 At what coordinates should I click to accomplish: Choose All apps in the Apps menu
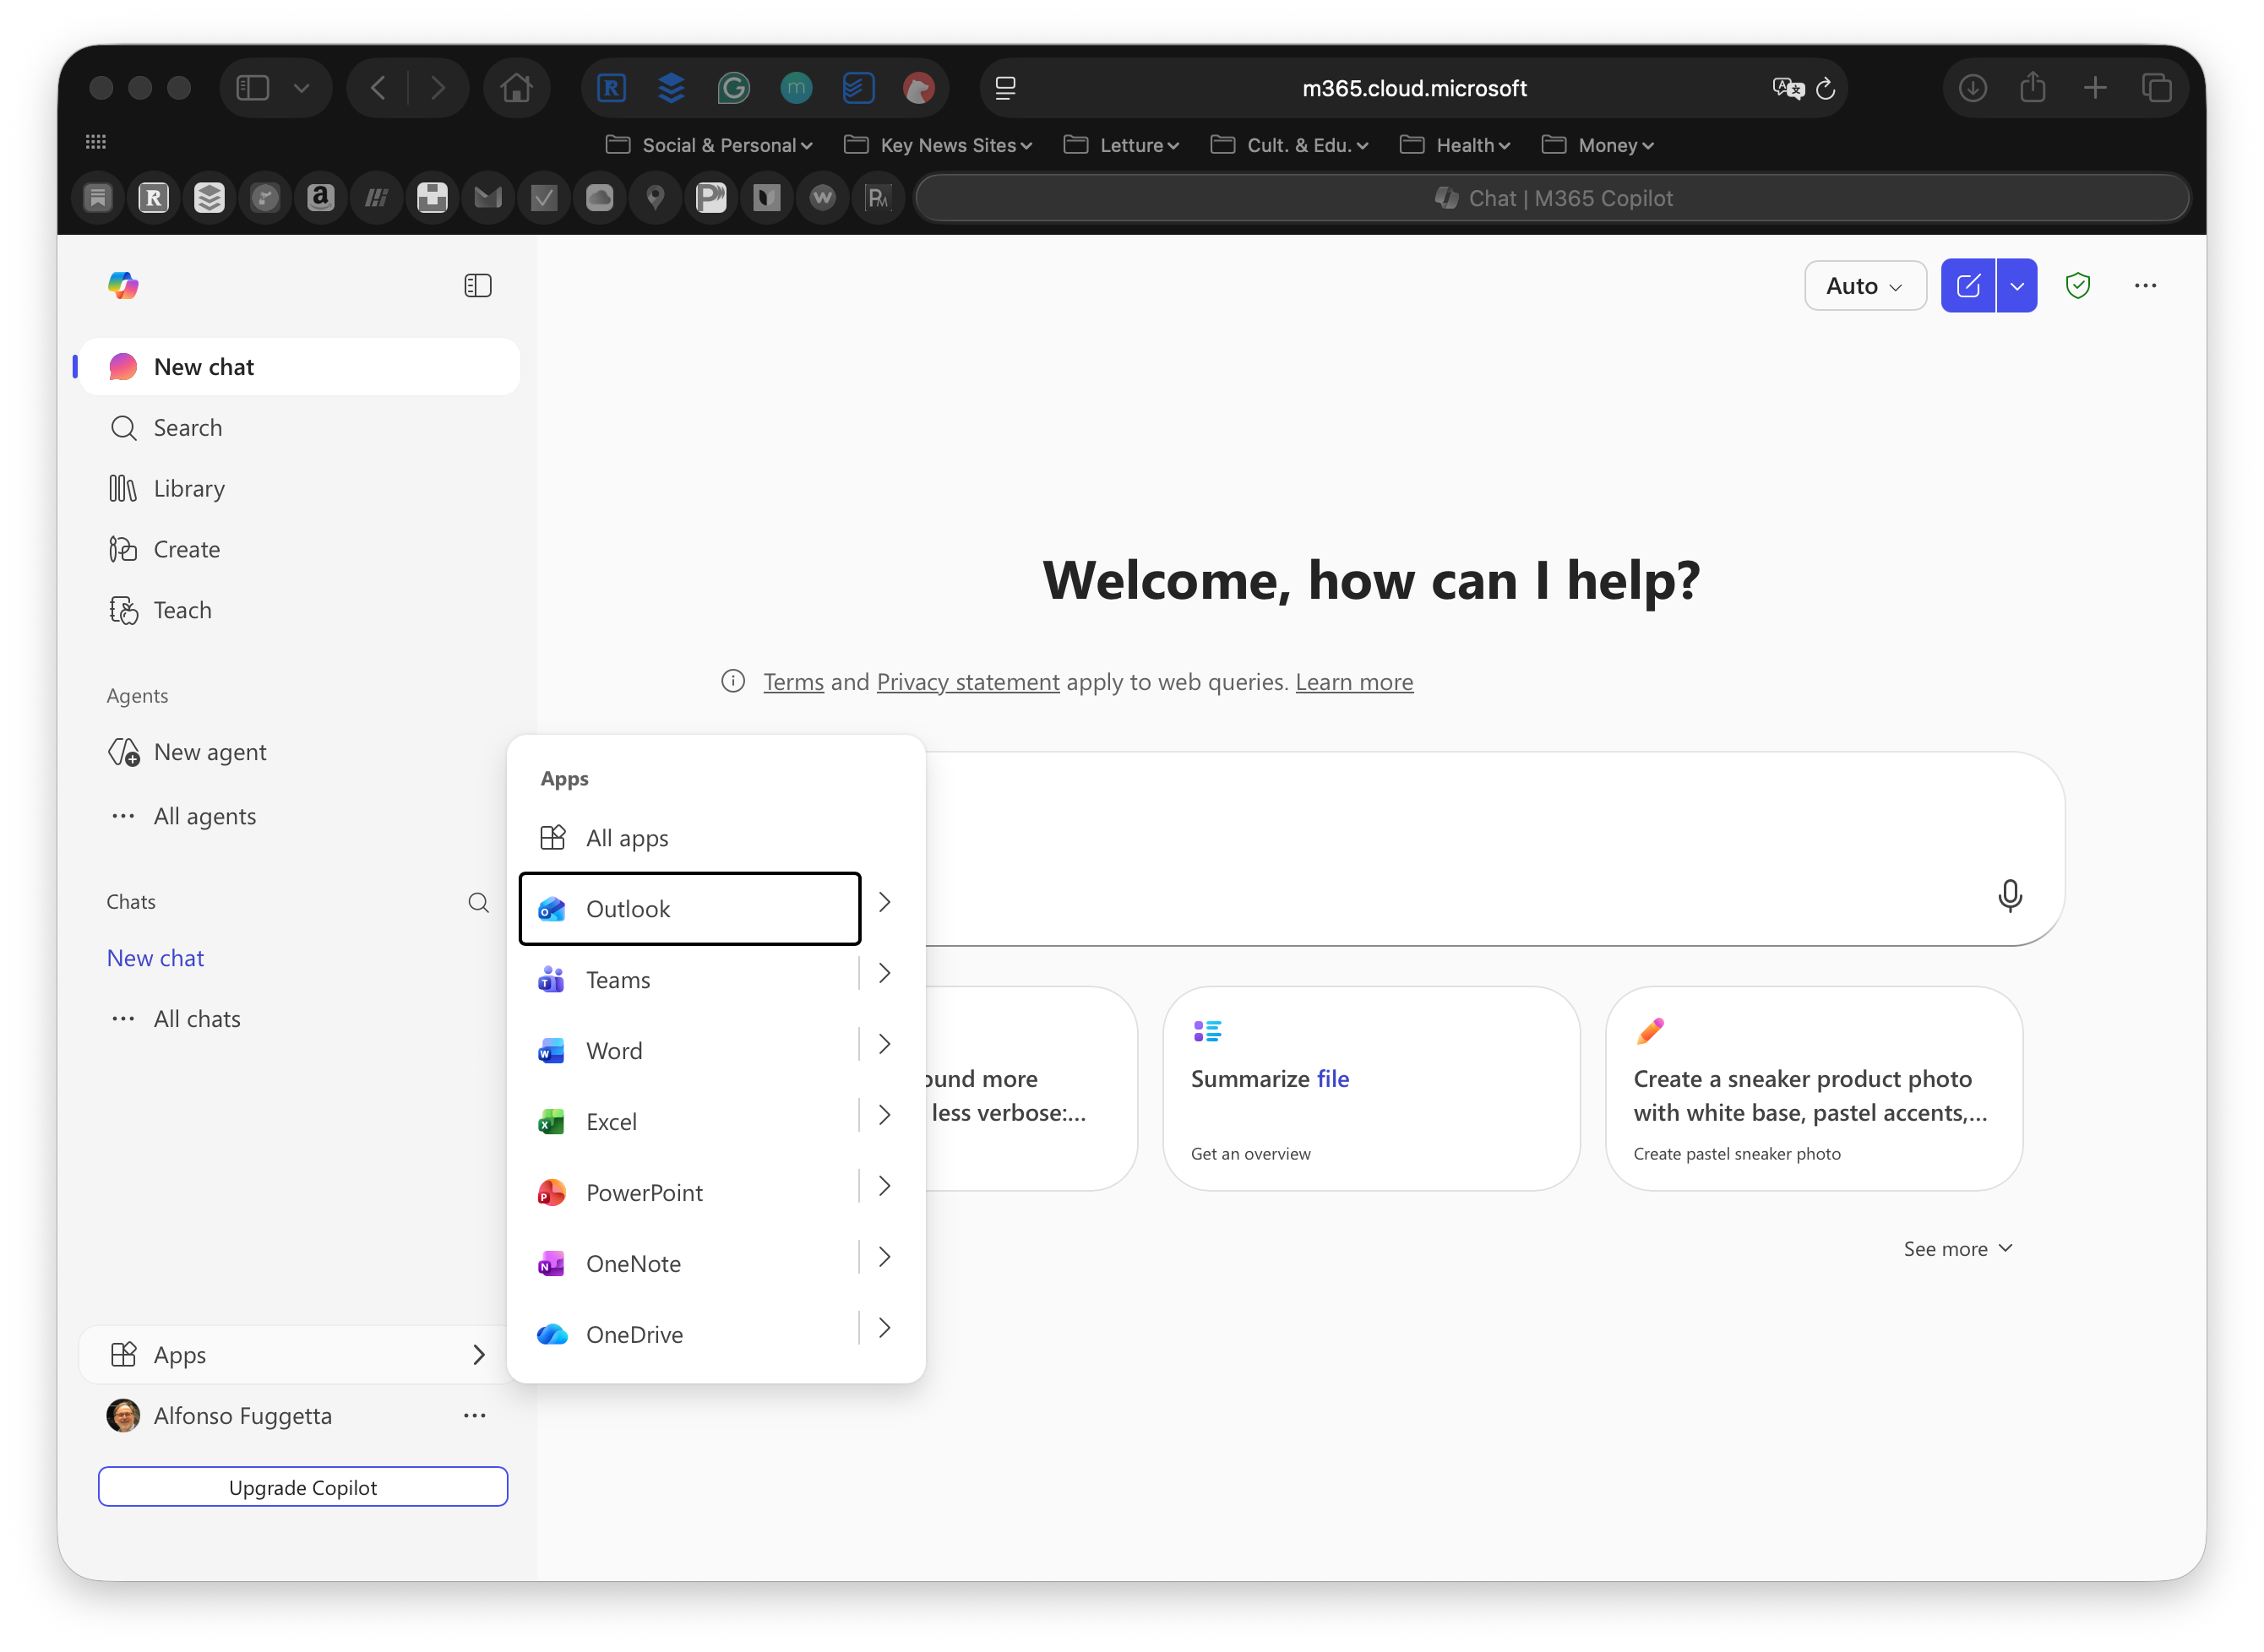[626, 838]
